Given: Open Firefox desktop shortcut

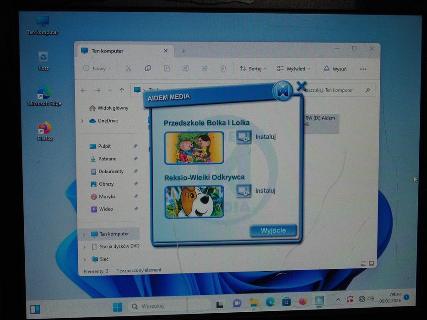Looking at the screenshot, I should pos(45,132).
